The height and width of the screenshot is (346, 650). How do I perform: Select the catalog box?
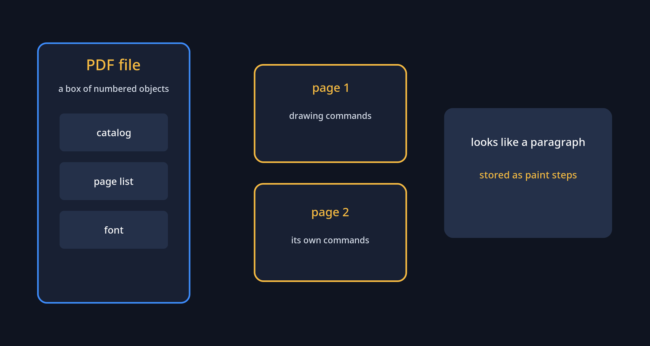click(114, 133)
